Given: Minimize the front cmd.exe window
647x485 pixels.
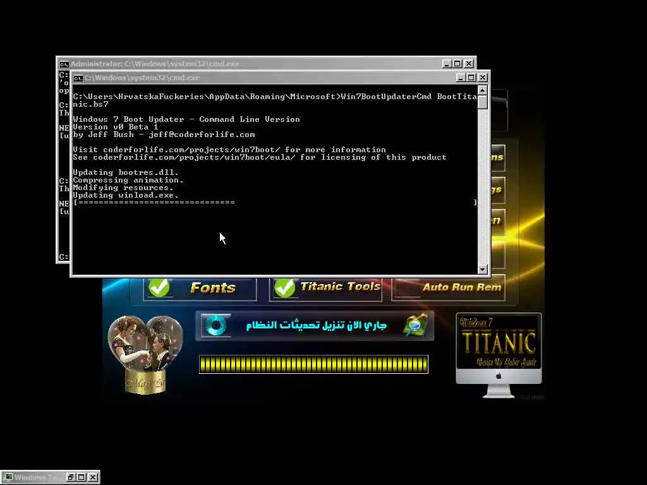Looking at the screenshot, I should pyautogui.click(x=461, y=78).
